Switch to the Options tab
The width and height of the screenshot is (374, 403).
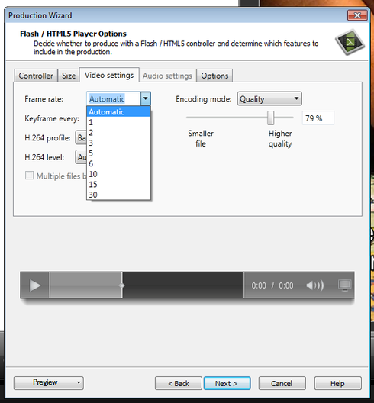tap(214, 76)
